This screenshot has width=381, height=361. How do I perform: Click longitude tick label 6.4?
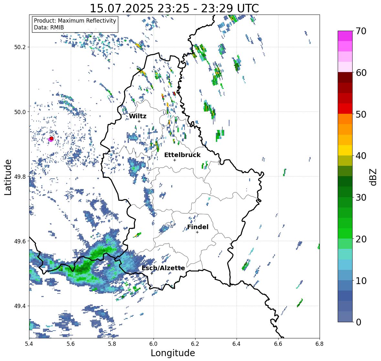[x=237, y=344]
